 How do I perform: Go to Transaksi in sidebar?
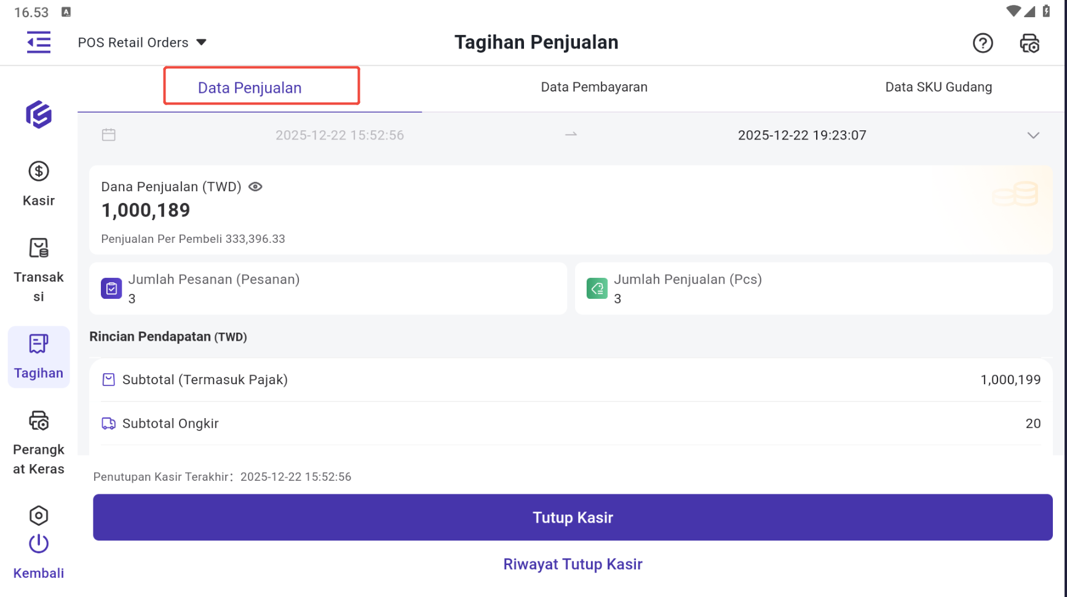coord(39,270)
